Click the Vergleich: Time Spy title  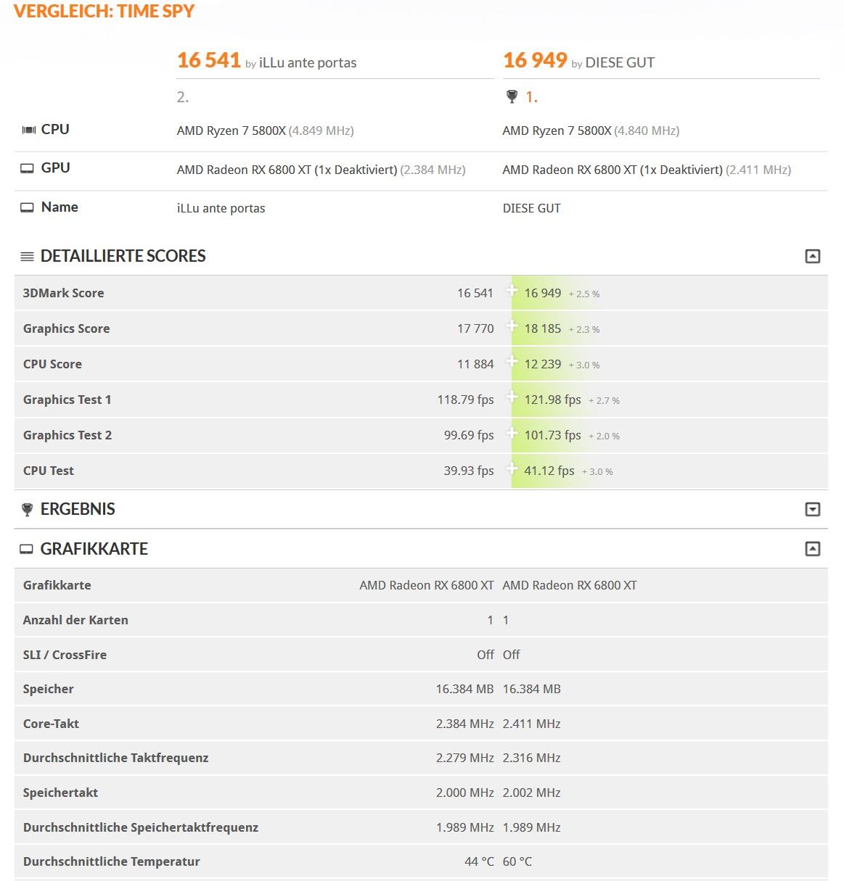pyautogui.click(x=105, y=12)
